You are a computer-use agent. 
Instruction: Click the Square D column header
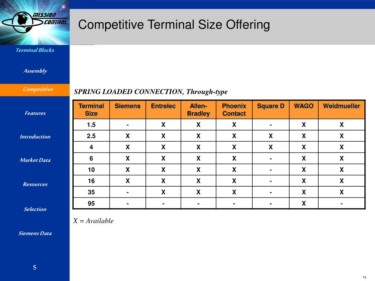(x=271, y=110)
